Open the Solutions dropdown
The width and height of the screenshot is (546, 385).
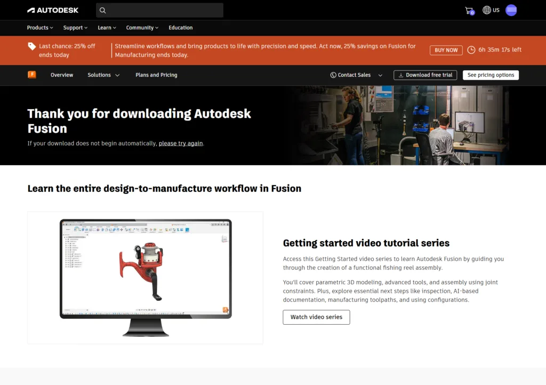point(103,75)
